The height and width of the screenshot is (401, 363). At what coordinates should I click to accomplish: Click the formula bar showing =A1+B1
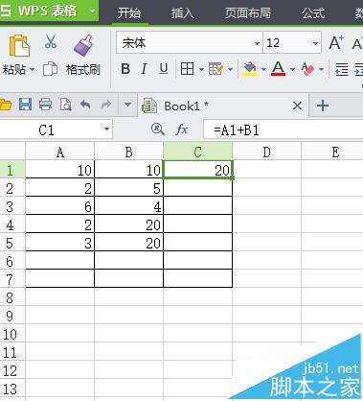point(283,130)
